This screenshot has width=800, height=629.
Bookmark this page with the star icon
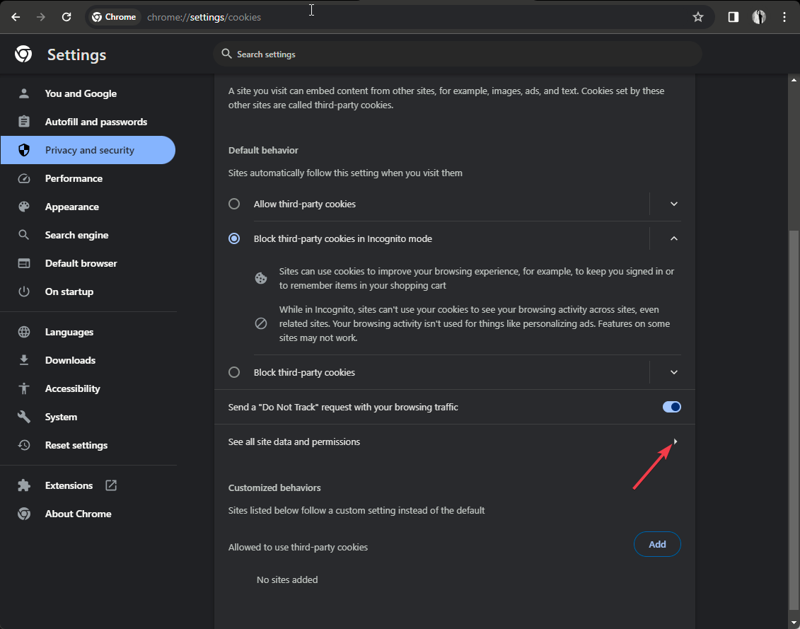tap(698, 17)
